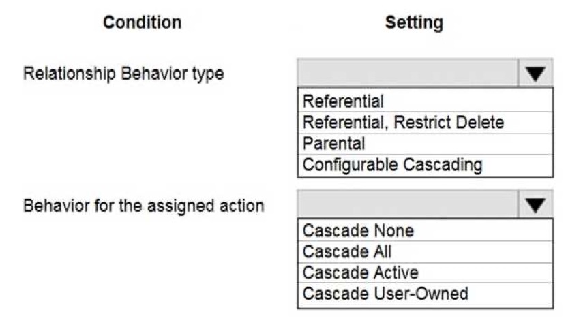The width and height of the screenshot is (566, 329).
Task: Click the Setting column header
Action: [414, 22]
